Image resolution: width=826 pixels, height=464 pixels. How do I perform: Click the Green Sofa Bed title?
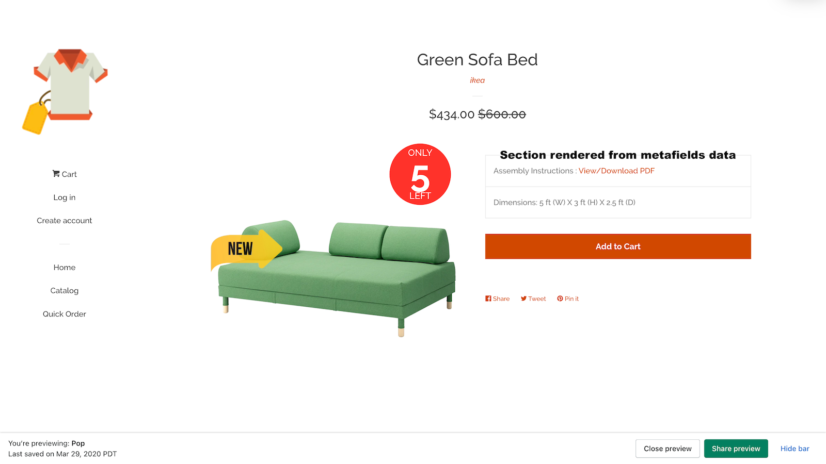click(477, 60)
